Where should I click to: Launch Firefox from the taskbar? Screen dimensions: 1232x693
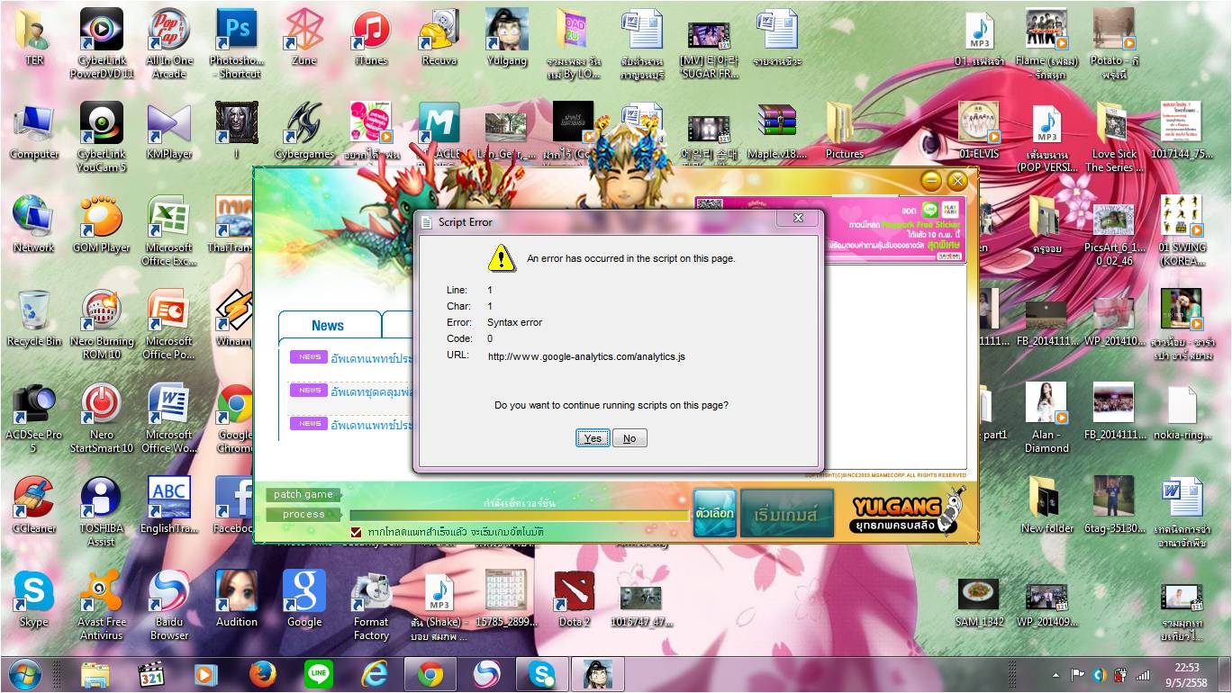tap(263, 674)
